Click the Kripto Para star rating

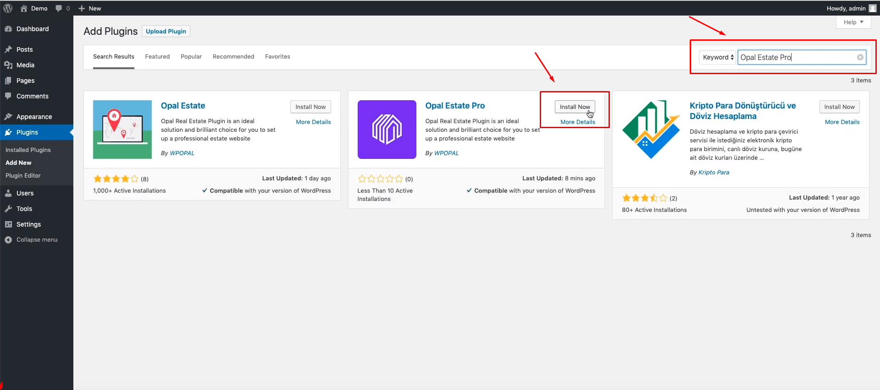coord(644,198)
